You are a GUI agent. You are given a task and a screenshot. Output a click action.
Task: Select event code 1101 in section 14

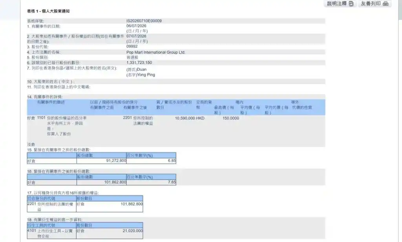pyautogui.click(x=41, y=118)
